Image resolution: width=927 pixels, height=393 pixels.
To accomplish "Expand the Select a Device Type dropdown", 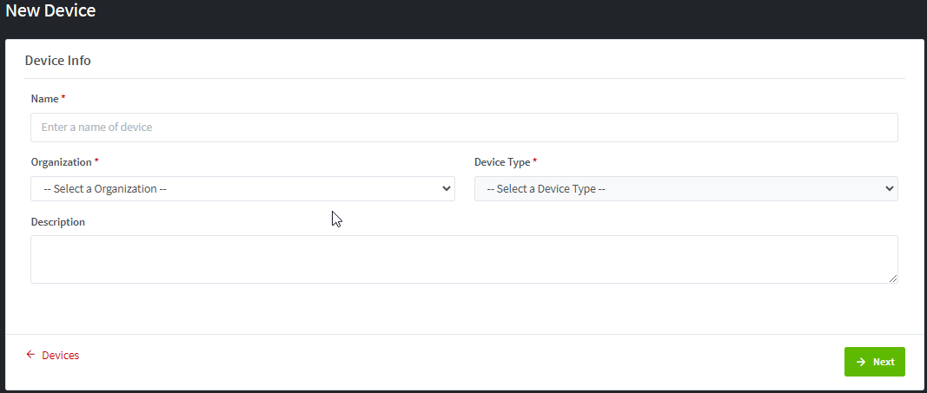I will pyautogui.click(x=685, y=188).
